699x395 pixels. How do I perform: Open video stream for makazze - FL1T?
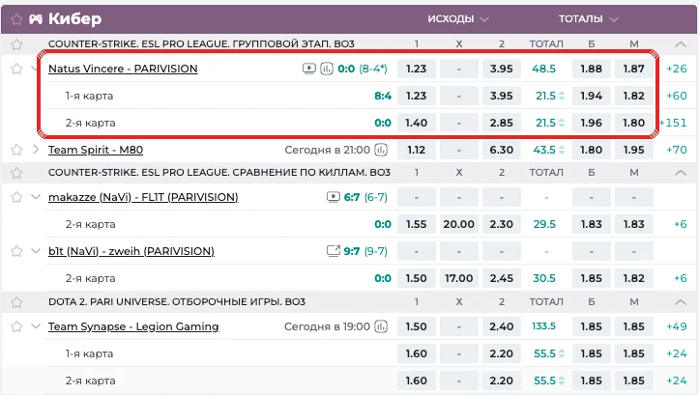coord(333,197)
